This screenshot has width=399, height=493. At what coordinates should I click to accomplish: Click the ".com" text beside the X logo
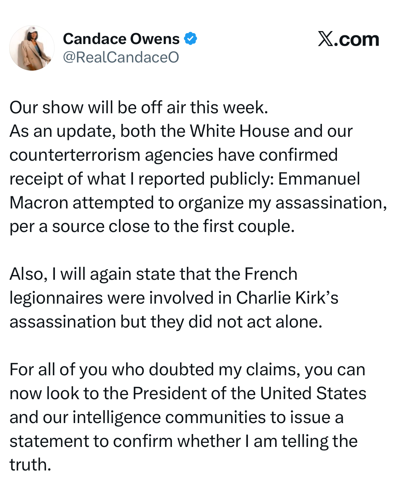356,39
